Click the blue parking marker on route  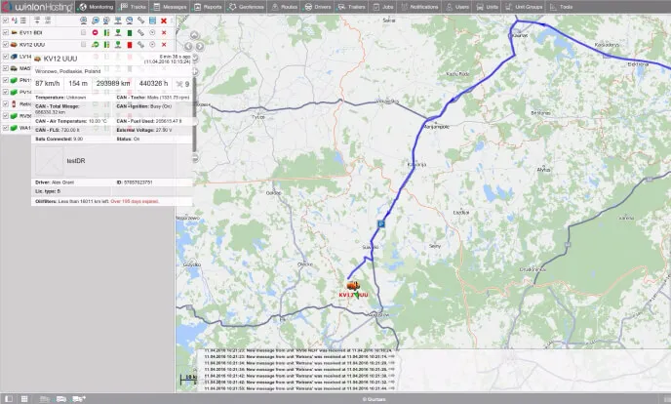(381, 223)
